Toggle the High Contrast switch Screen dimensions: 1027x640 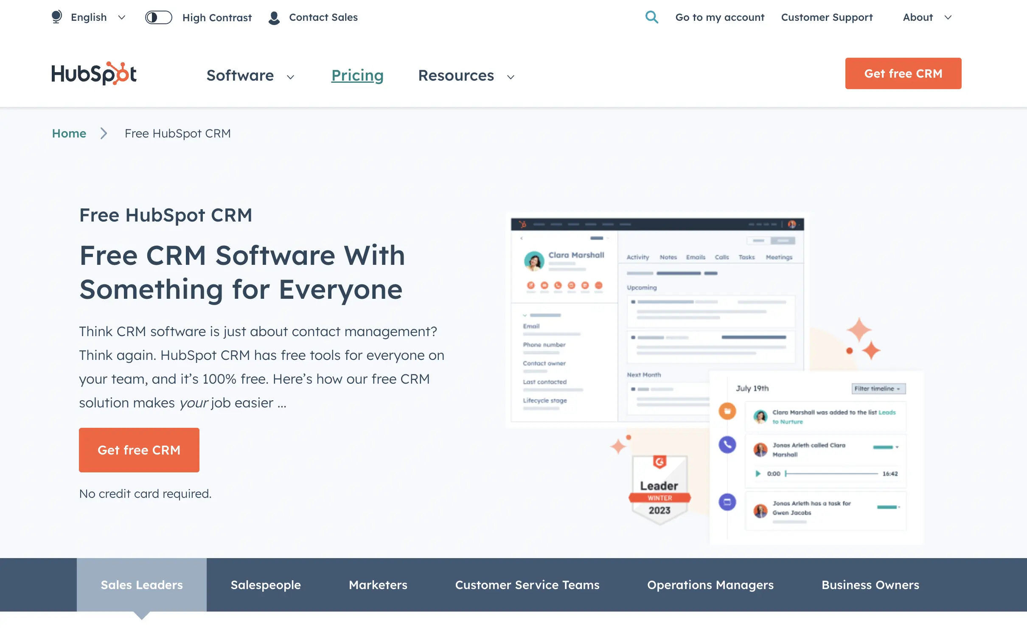pyautogui.click(x=158, y=17)
